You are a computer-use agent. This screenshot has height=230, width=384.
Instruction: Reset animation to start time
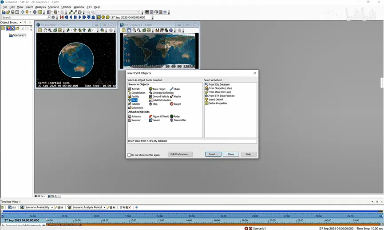(62, 17)
